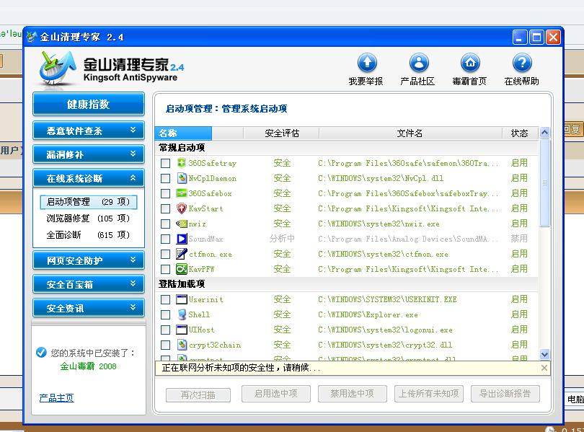Select the Userinit checkbox

[x=166, y=299]
